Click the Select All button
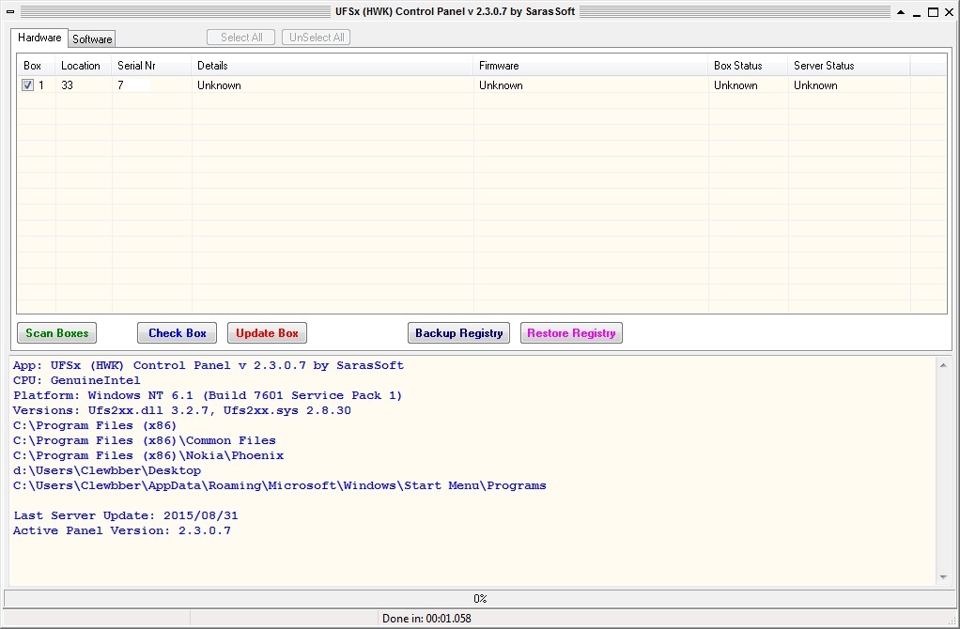960x629 pixels. [x=241, y=38]
